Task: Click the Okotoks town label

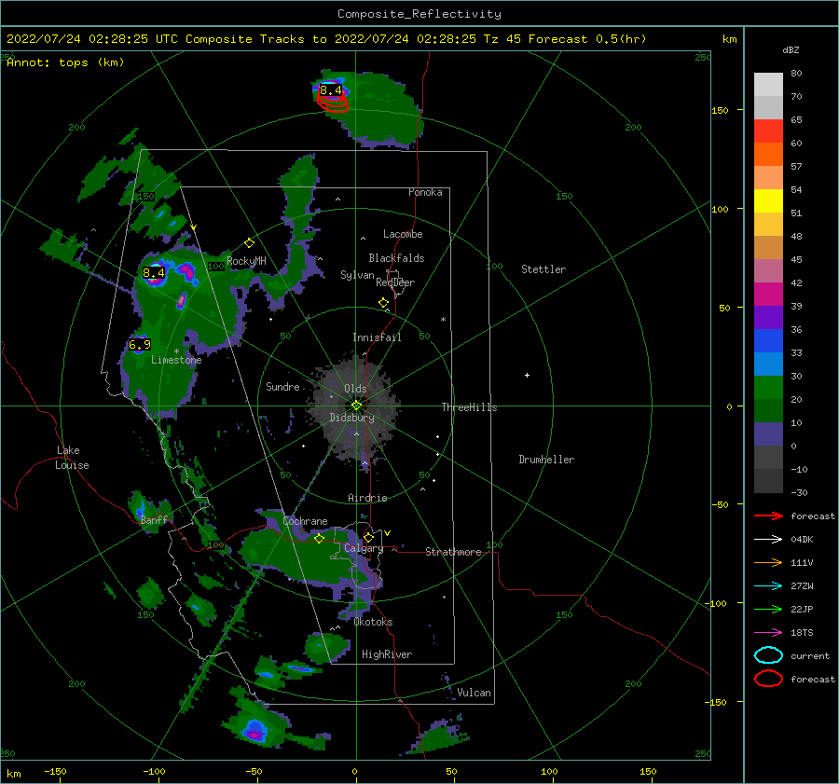Action: tap(374, 622)
